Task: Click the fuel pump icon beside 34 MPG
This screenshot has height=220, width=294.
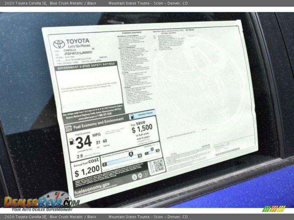Action: pyautogui.click(x=72, y=141)
